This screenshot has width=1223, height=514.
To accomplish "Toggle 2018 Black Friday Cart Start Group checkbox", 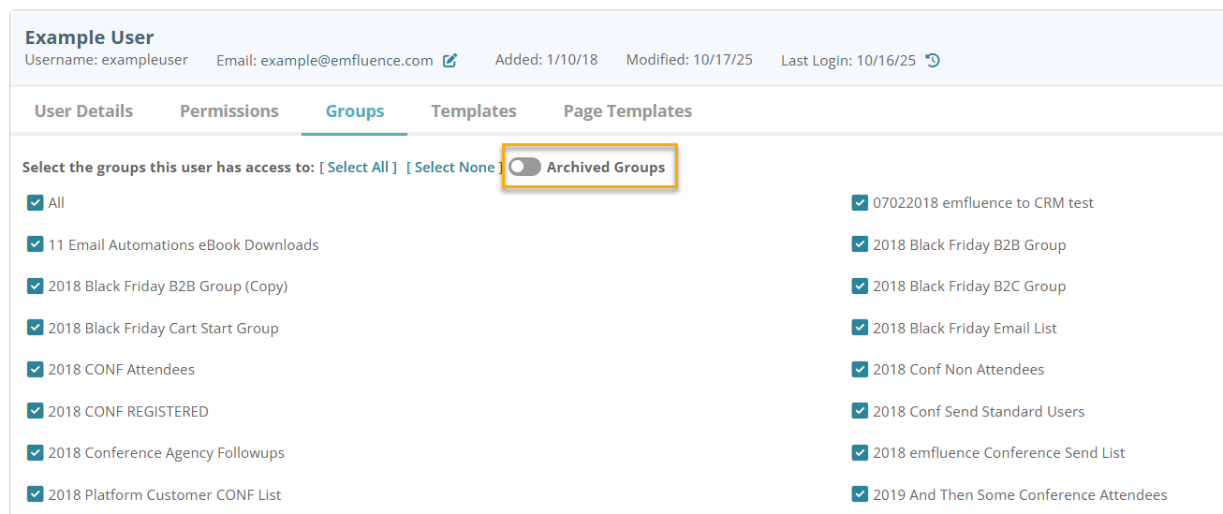I will click(36, 328).
